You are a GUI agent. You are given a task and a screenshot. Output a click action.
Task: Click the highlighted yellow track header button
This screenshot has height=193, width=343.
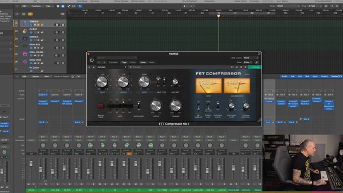tap(30, 14)
